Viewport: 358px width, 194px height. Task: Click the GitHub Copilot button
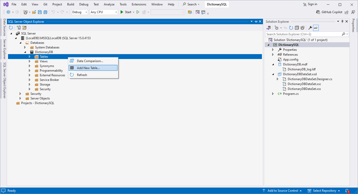pyautogui.click(x=329, y=12)
